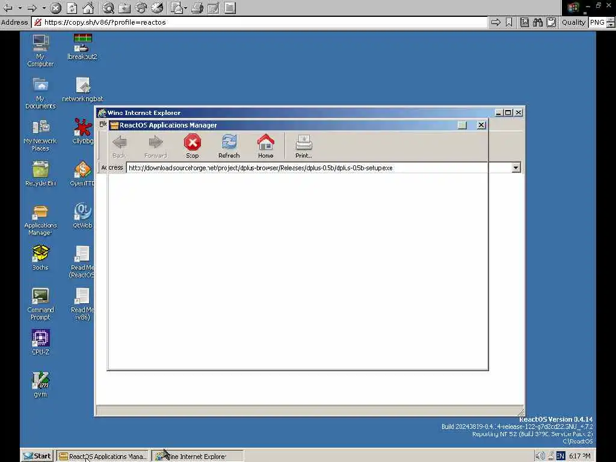Image resolution: width=616 pixels, height=462 pixels.
Task: Click the PNG quality field
Action: click(597, 22)
